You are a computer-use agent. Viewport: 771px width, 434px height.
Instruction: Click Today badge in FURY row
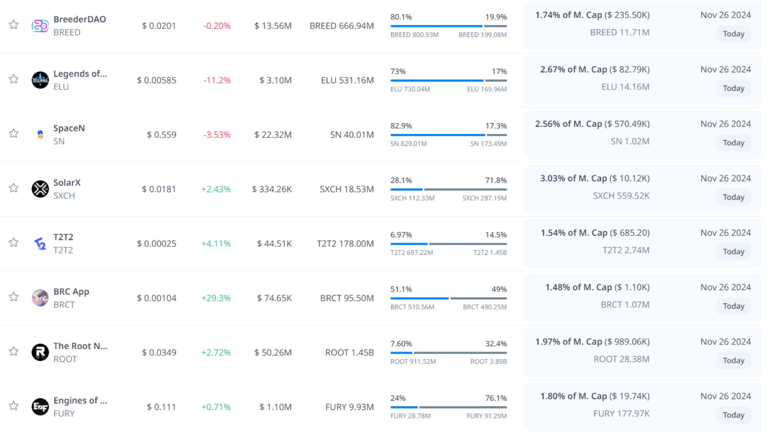733,415
